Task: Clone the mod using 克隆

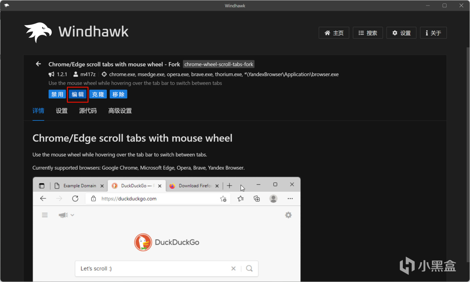Action: point(98,94)
